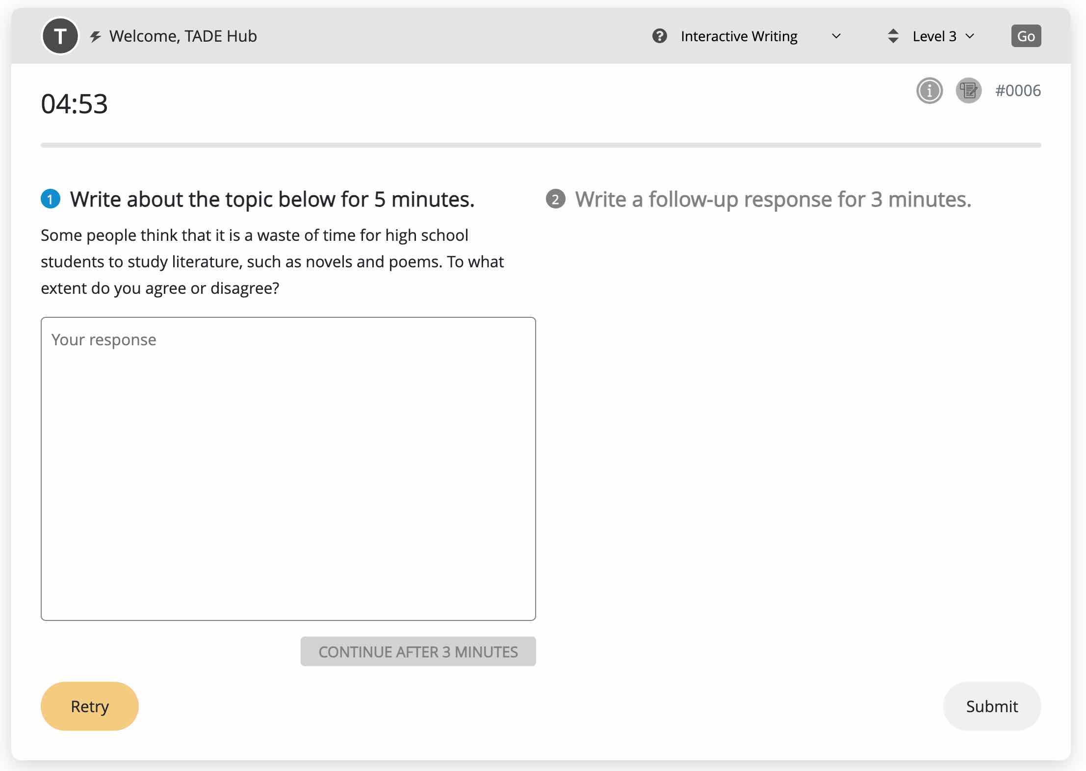The width and height of the screenshot is (1086, 771).
Task: Open the question mark help icon
Action: click(659, 36)
